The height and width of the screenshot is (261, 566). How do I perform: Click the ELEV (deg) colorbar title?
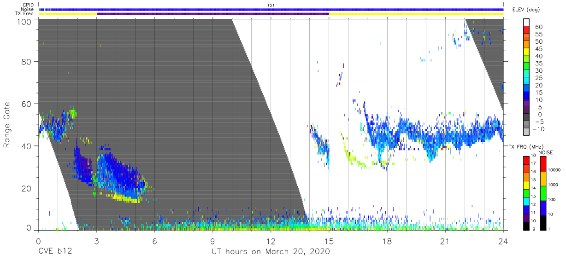(x=526, y=10)
